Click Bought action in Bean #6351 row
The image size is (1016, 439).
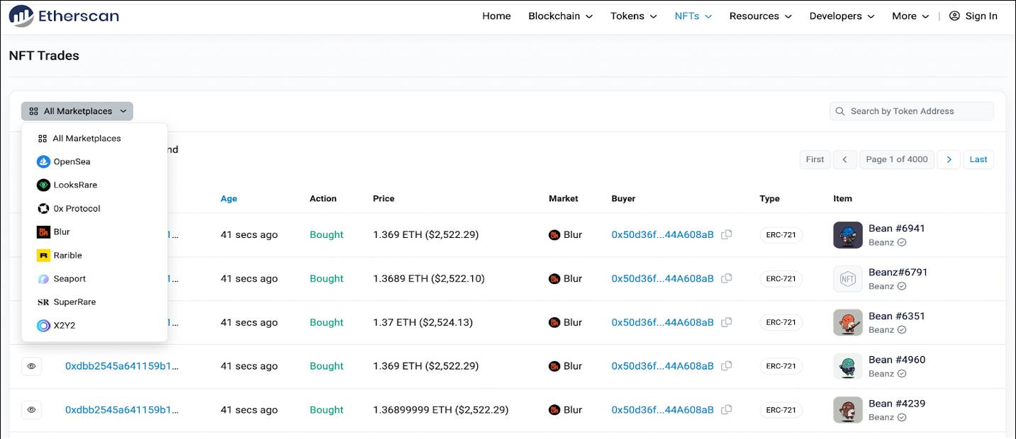click(327, 323)
